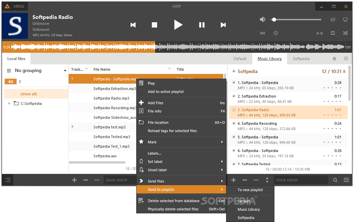
Task: Select the (show all) entry
Action: pos(36,94)
